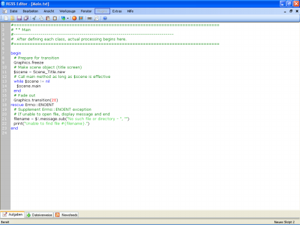Click the '$scene = Scene_Title.new' line
The width and height of the screenshot is (300, 225).
coord(39,72)
